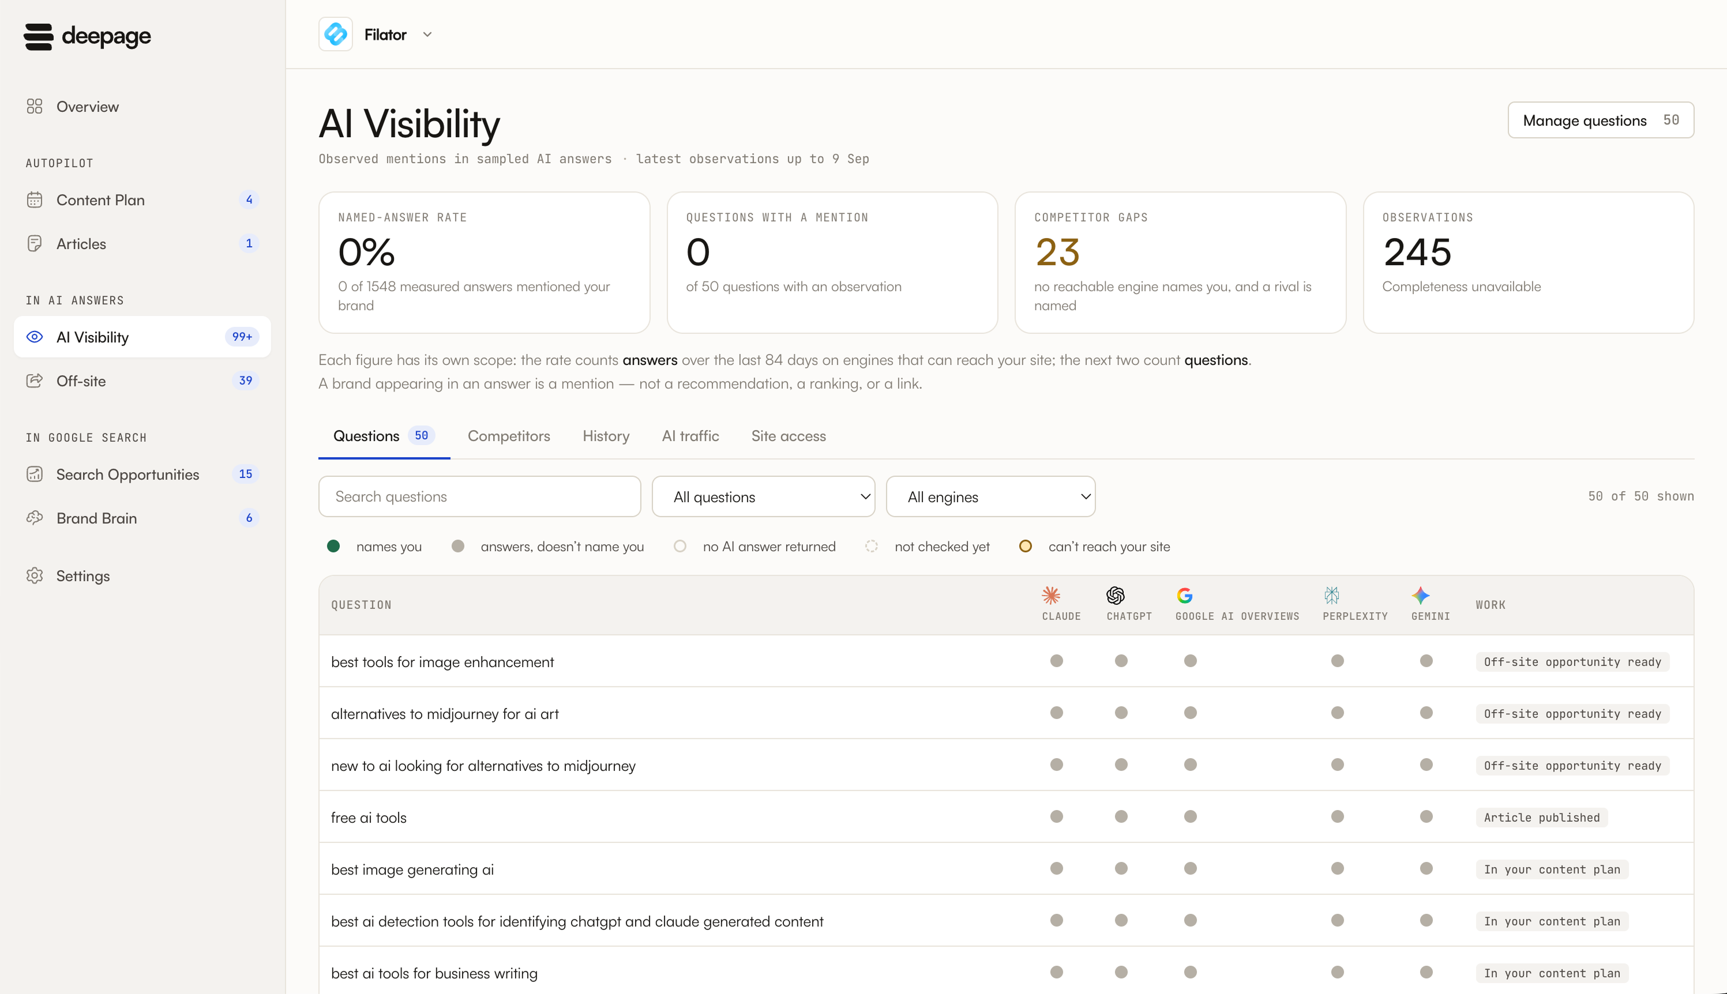Click the Observations card
This screenshot has height=994, width=1727.
pyautogui.click(x=1528, y=262)
